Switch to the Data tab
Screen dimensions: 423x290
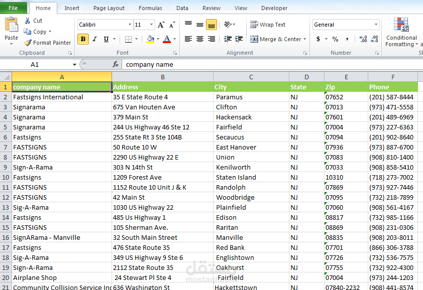coord(182,8)
